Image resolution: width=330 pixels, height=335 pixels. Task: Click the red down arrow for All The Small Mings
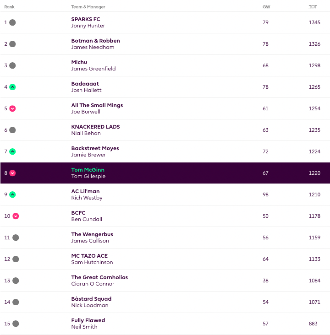pyautogui.click(x=12, y=108)
